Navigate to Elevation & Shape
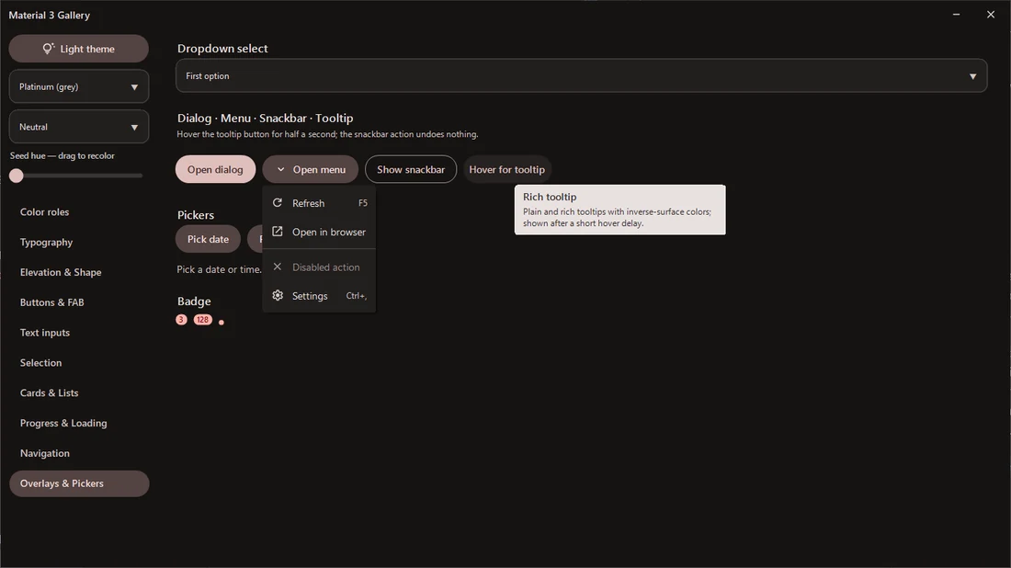Screen dimensions: 1011x568 point(79,272)
